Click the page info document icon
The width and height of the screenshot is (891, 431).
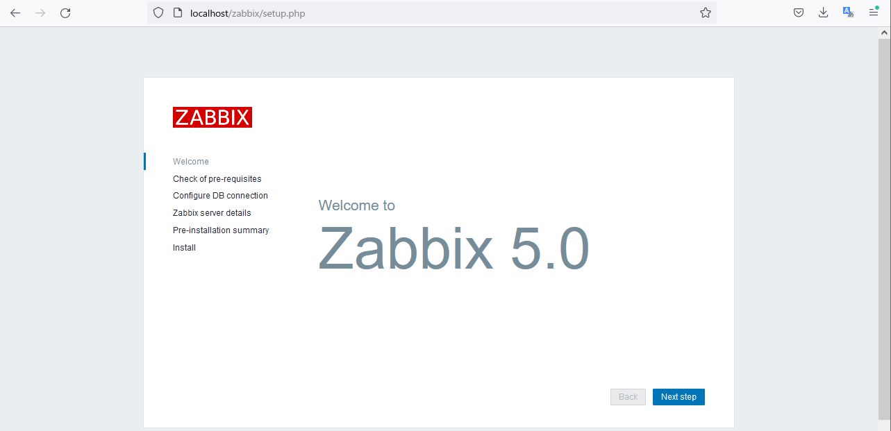tap(177, 12)
